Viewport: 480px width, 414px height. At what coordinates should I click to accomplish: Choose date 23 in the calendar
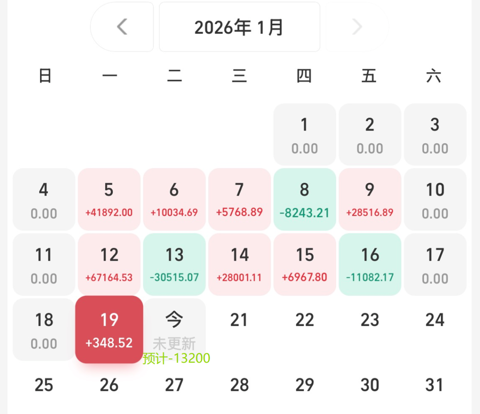pyautogui.click(x=370, y=320)
